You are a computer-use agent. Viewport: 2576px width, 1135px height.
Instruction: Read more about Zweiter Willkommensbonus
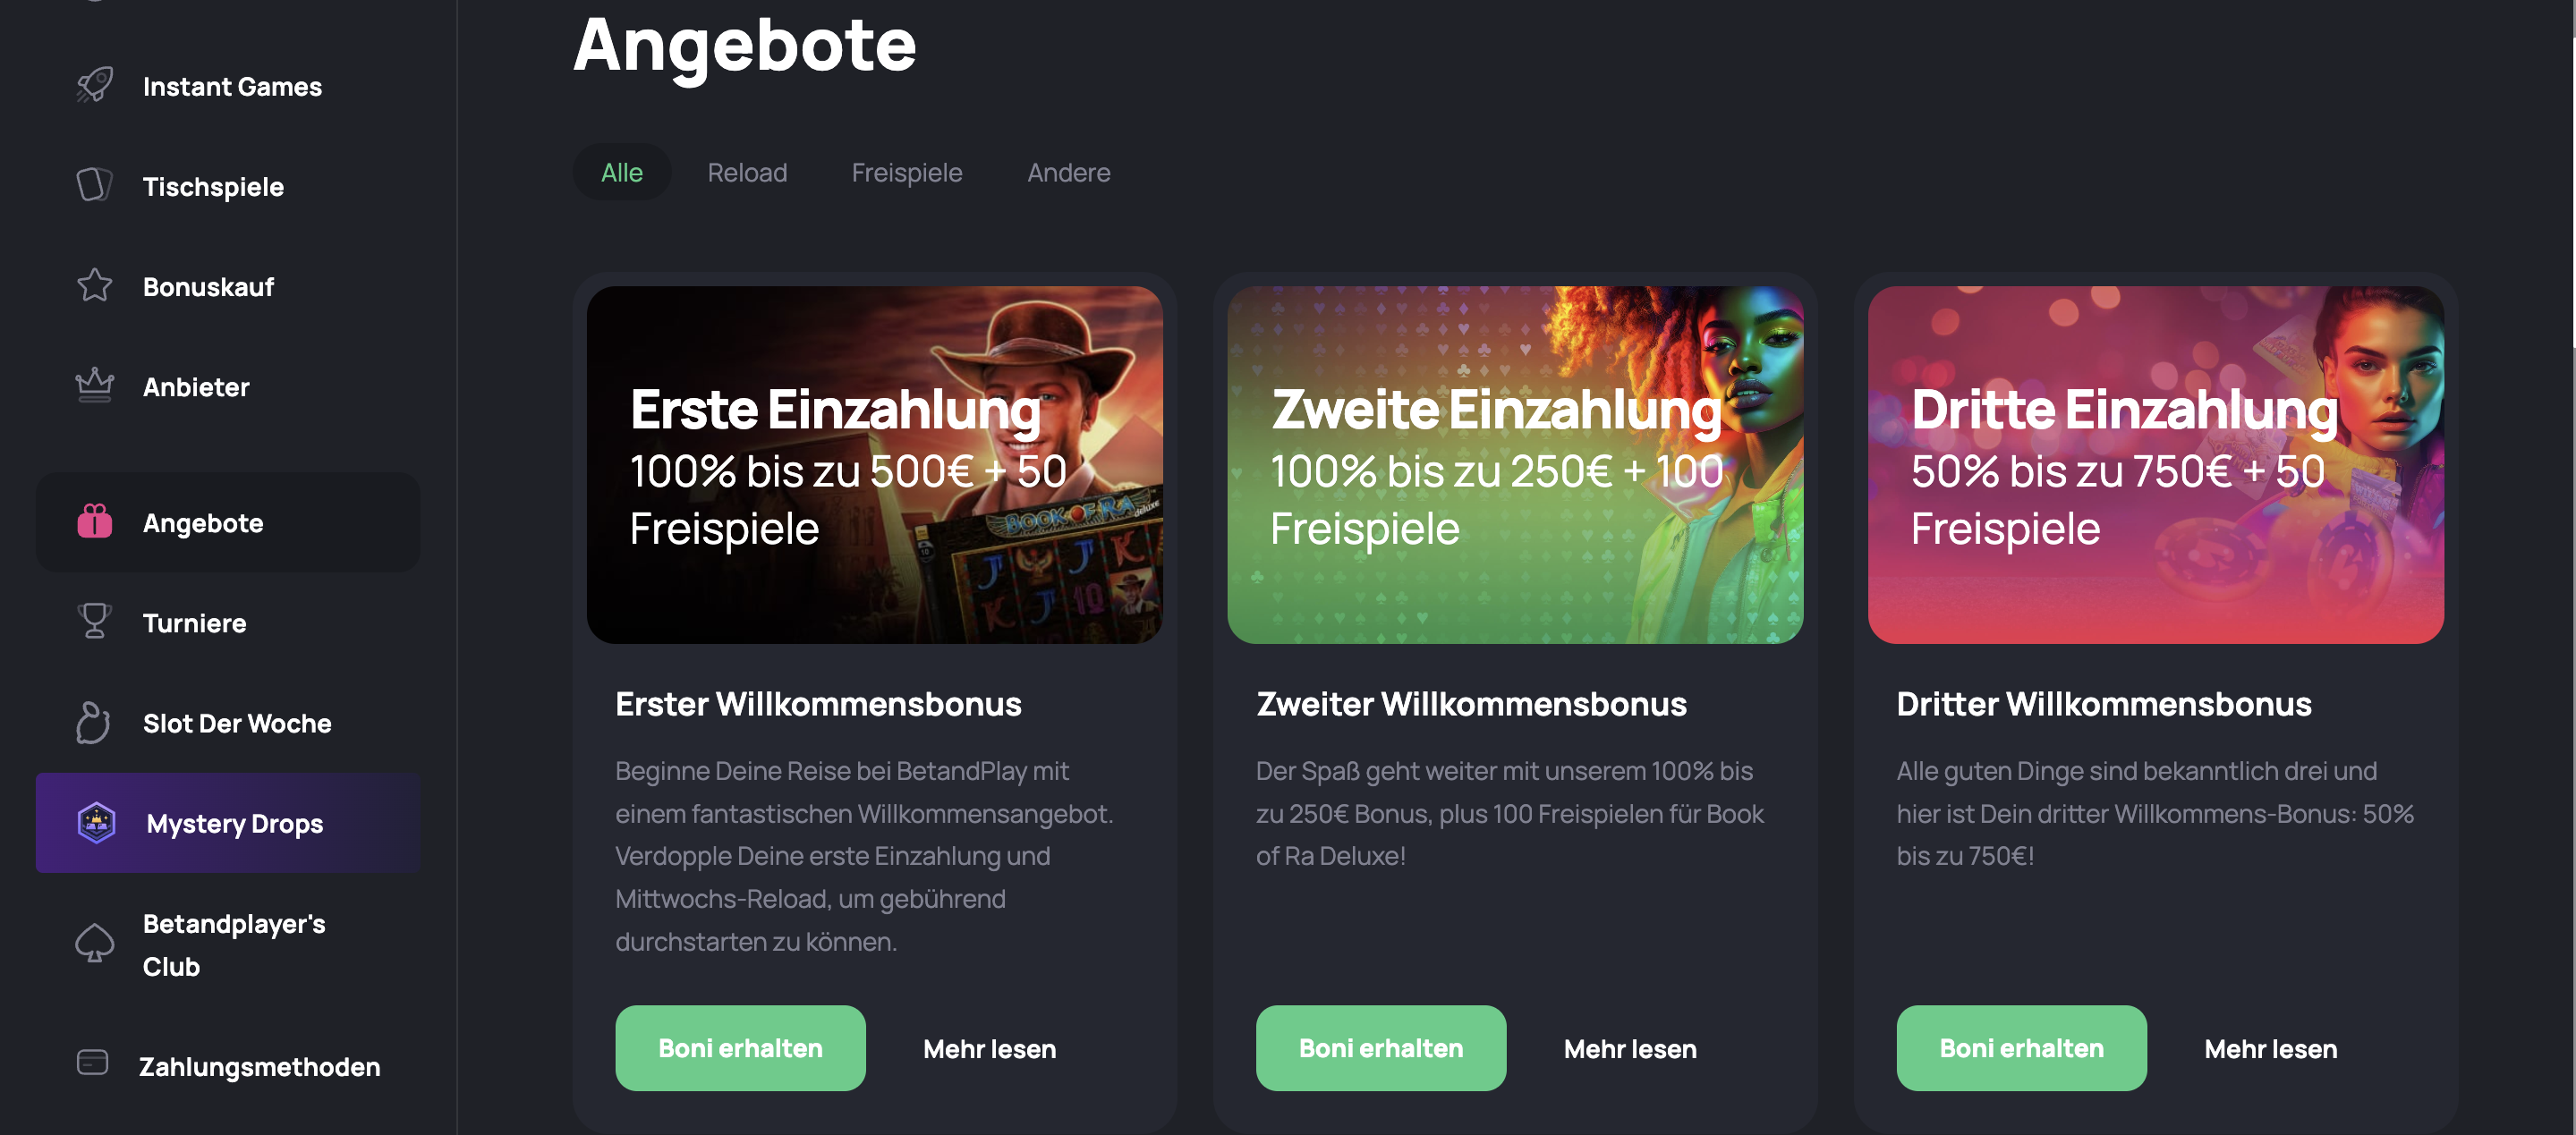point(1630,1049)
